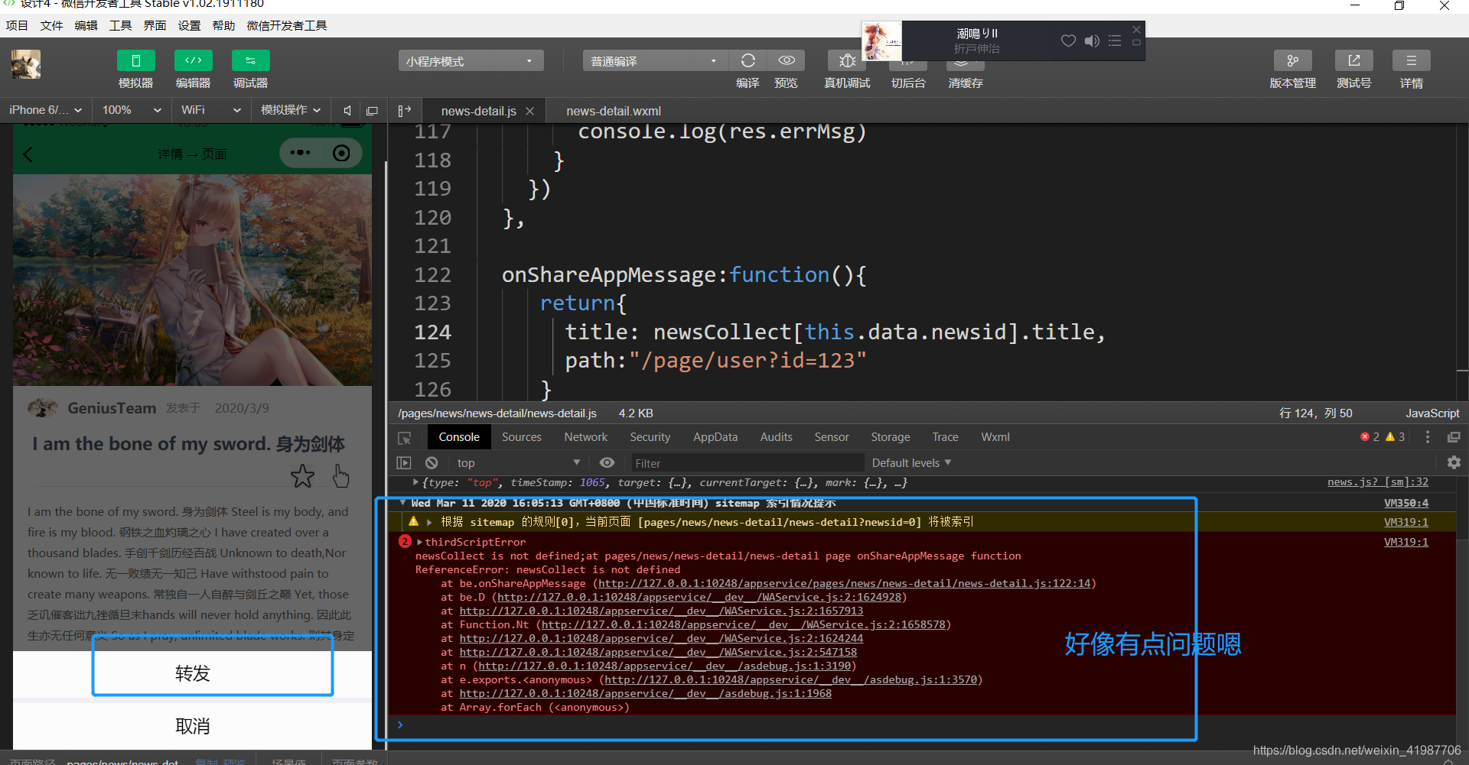The width and height of the screenshot is (1469, 765).
Task: Select device model iPhone 6 dropdown
Action: 46,110
